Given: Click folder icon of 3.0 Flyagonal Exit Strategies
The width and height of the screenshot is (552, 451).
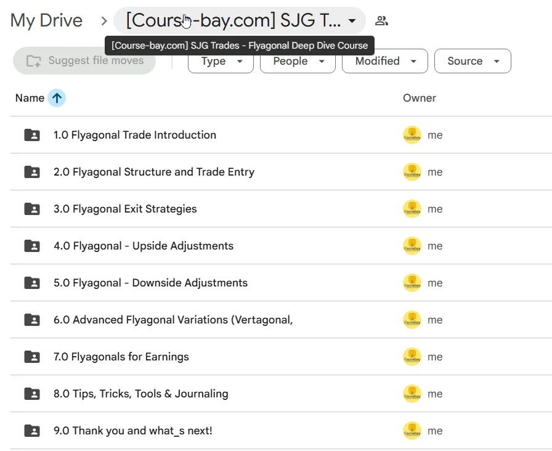Looking at the screenshot, I should coord(32,209).
